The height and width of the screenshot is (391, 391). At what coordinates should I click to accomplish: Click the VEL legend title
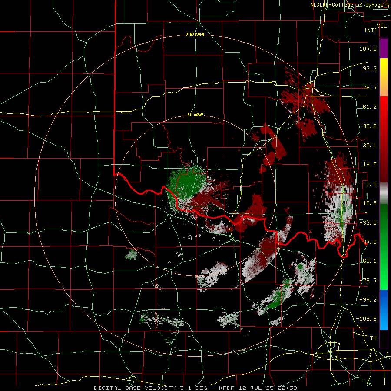[x=381, y=26]
